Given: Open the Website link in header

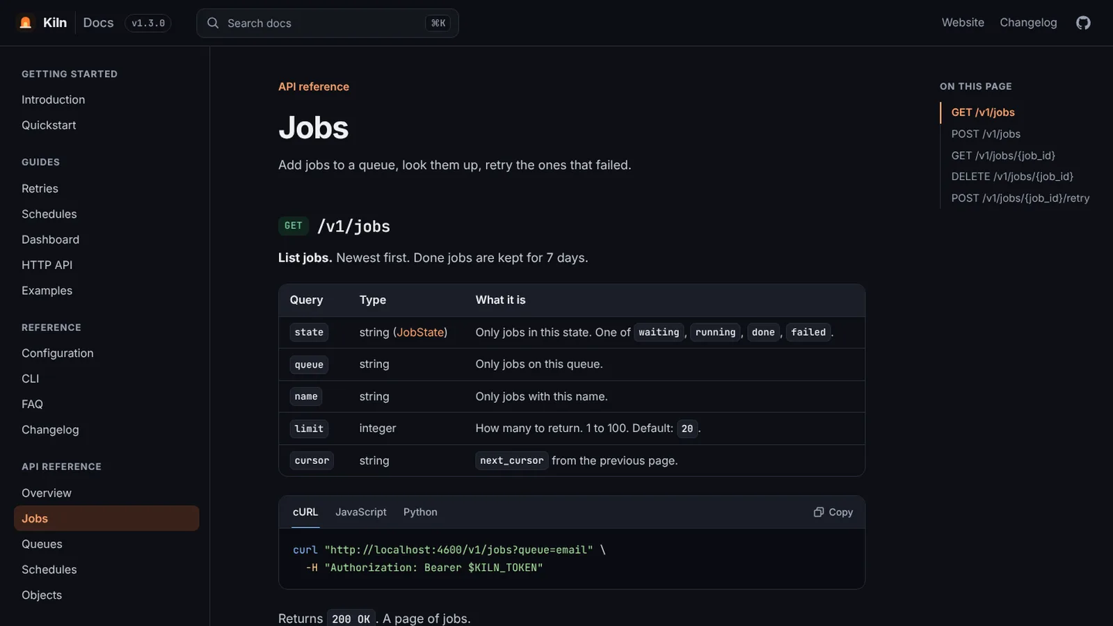Looking at the screenshot, I should coord(963,23).
